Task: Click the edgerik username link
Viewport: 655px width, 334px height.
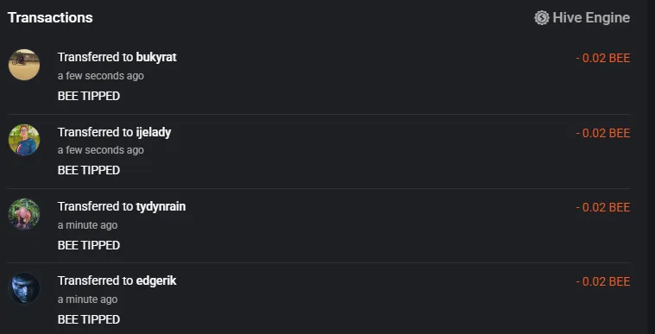Action: pos(156,280)
